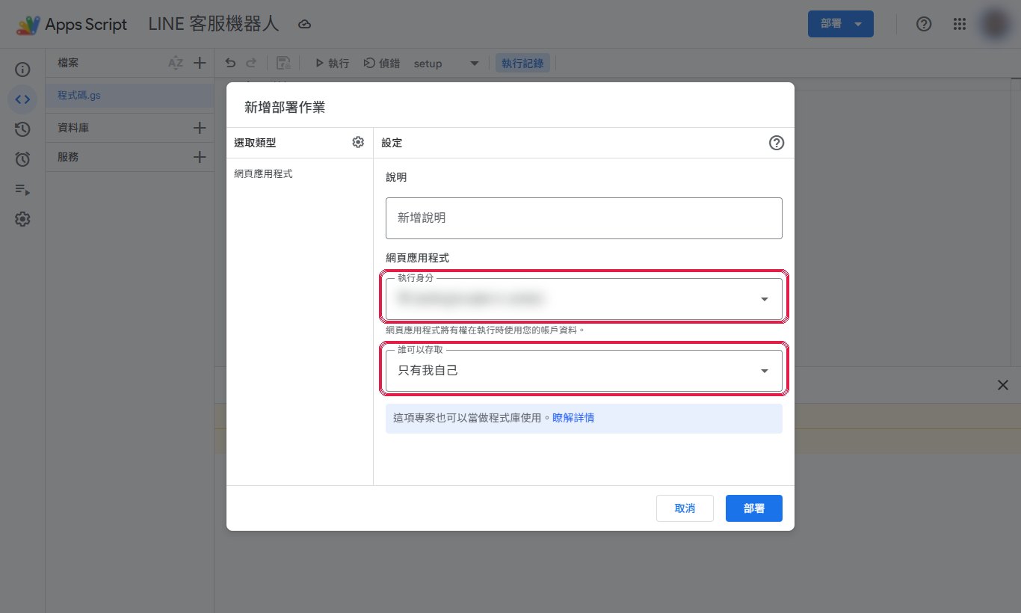Open Triggers alarm clock icon
The image size is (1021, 613).
[x=22, y=159]
